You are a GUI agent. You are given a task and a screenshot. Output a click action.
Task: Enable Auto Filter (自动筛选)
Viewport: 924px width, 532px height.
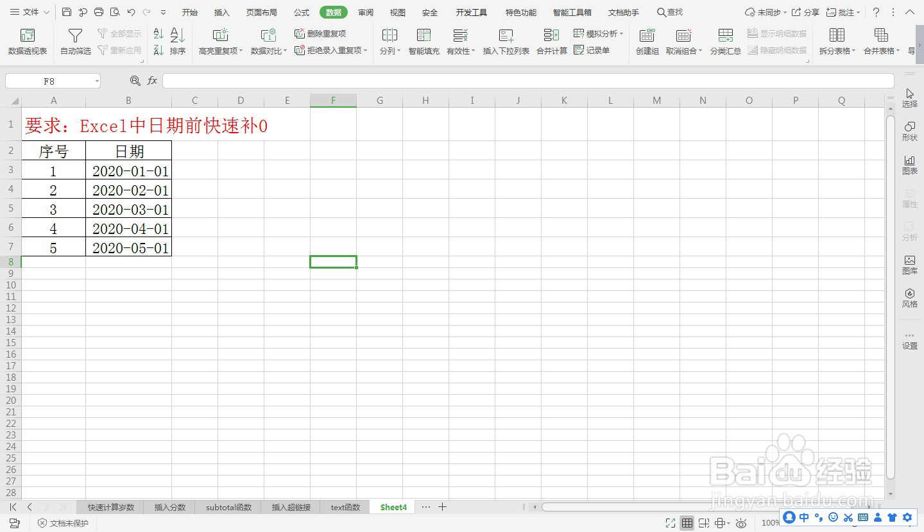[x=76, y=42]
